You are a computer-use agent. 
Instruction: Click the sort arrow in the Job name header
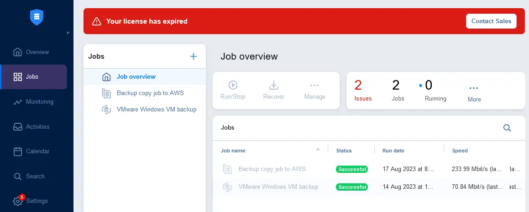coord(318,149)
